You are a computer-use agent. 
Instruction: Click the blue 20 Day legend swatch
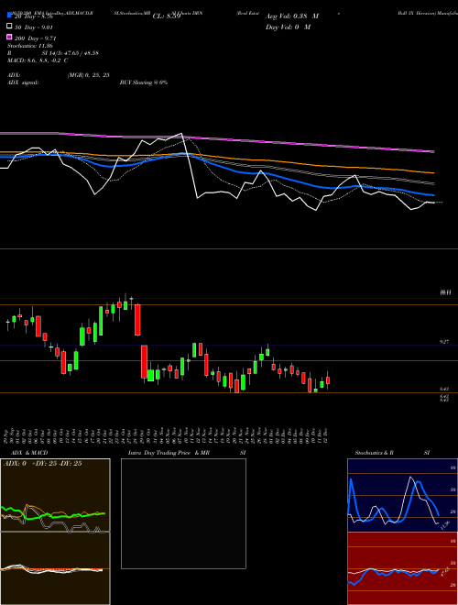pyautogui.click(x=10, y=16)
